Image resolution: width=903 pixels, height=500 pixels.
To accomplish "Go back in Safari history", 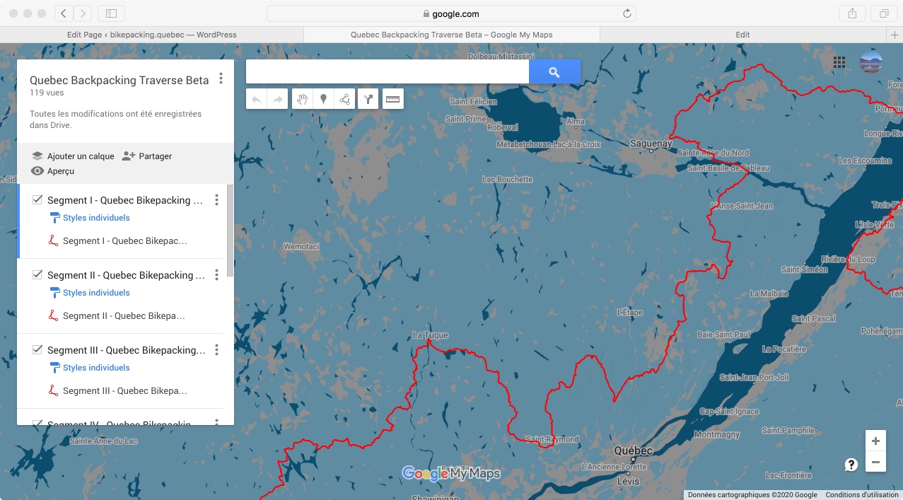I will pos(64,13).
